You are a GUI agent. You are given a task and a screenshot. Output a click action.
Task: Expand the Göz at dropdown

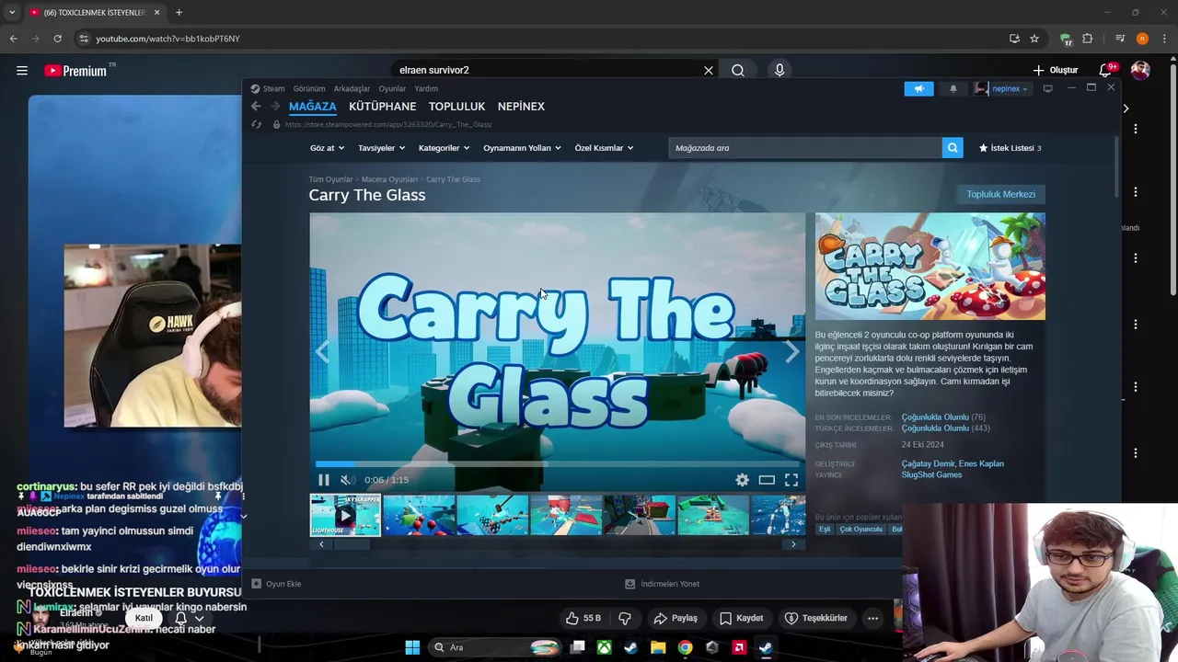pos(327,148)
